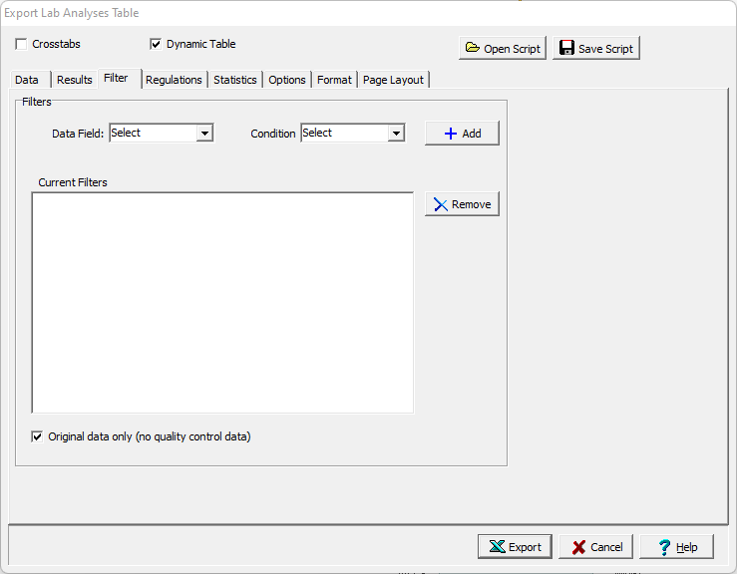Select the Results tab
Viewport: 737px width, 574px height.
coord(75,80)
